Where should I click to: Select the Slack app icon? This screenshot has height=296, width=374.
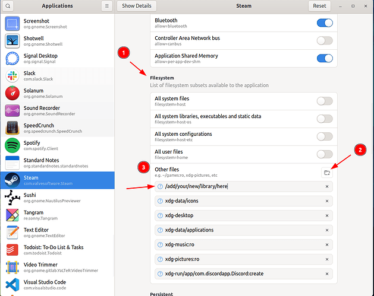pyautogui.click(x=12, y=76)
